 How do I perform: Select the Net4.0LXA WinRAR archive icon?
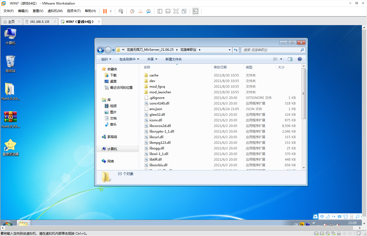pos(10,119)
